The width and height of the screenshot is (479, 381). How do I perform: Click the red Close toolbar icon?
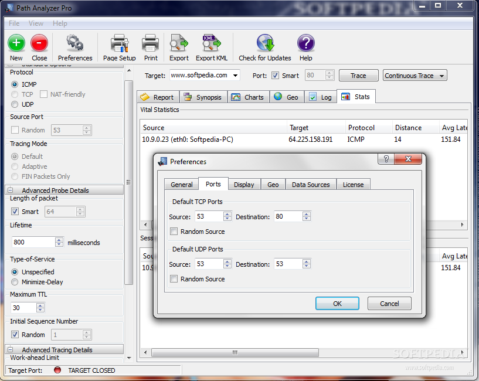[x=39, y=43]
